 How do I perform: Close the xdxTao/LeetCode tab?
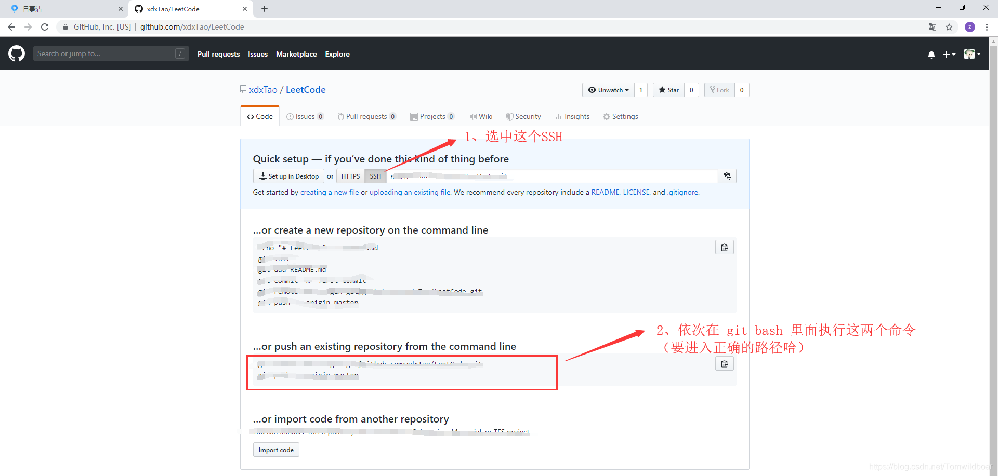click(x=245, y=9)
